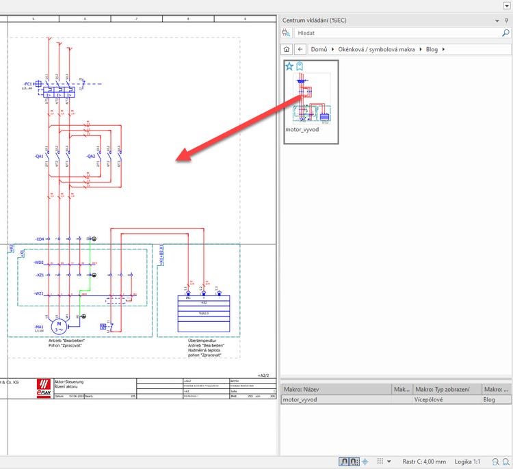Mark motor_vyvod as favorite with star
This screenshot has width=513, height=469.
coord(289,66)
